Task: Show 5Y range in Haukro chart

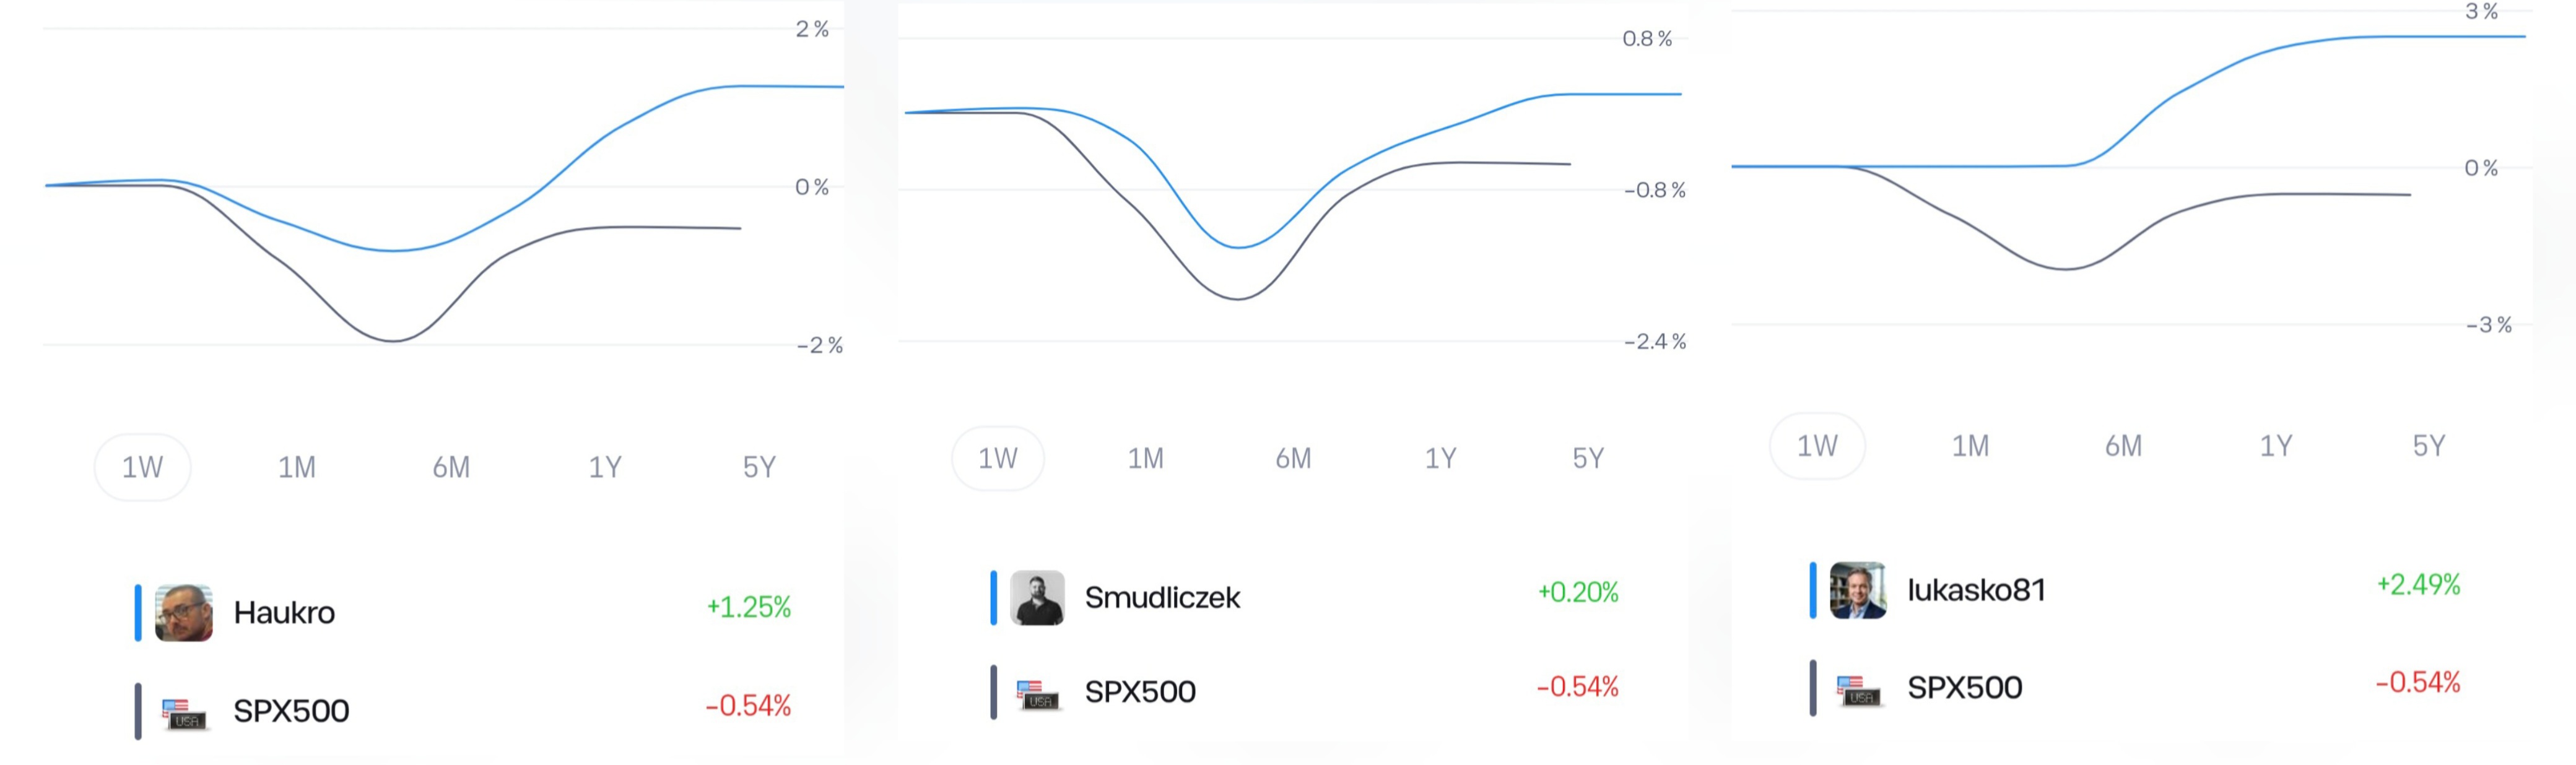Action: click(759, 467)
